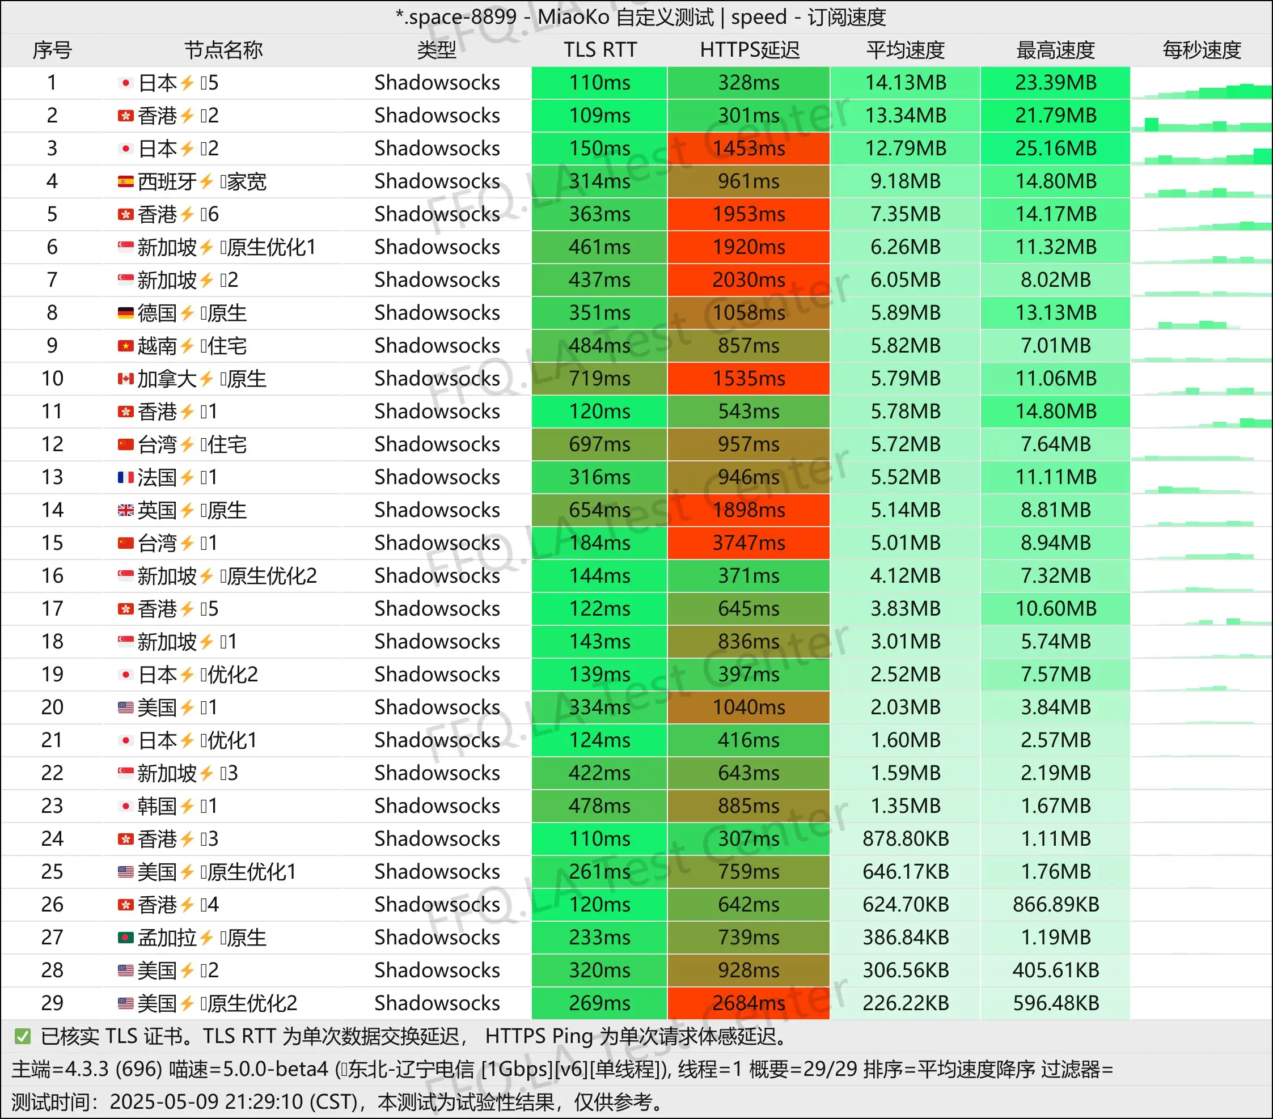Click the 14.13MB average speed value

coord(906,83)
